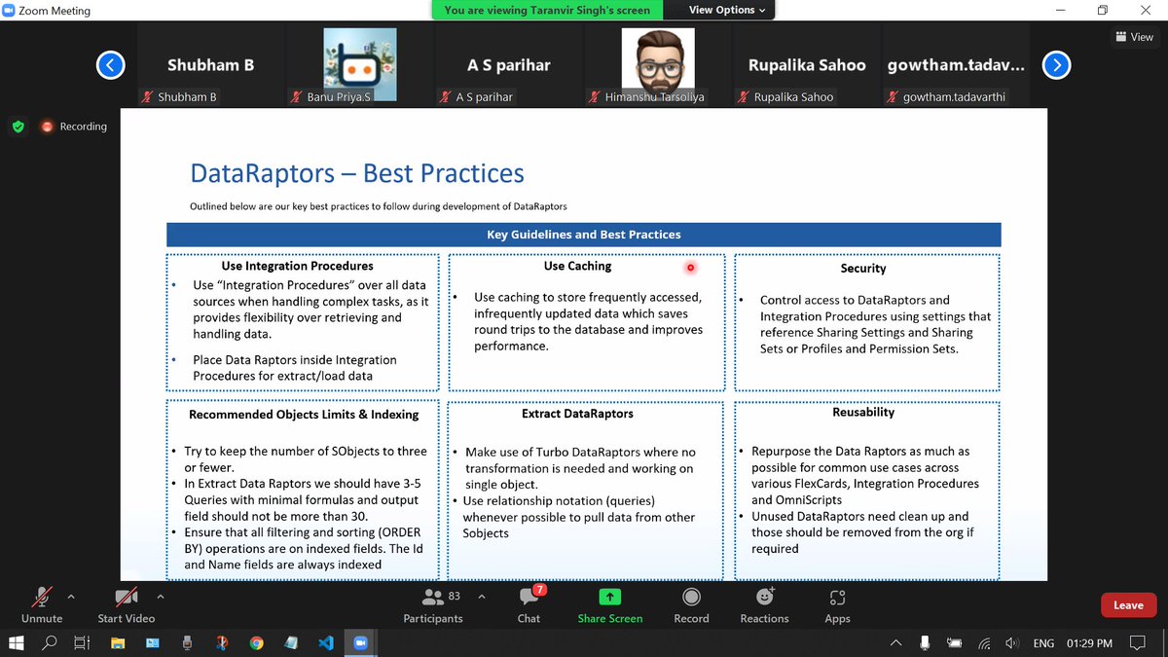Open video options caret beside Start Video
This screenshot has height=657, width=1168.
(161, 596)
